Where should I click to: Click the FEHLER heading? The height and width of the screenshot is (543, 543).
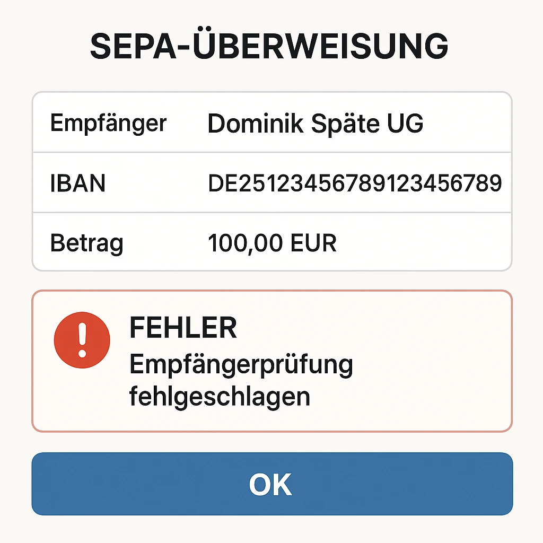[183, 328]
